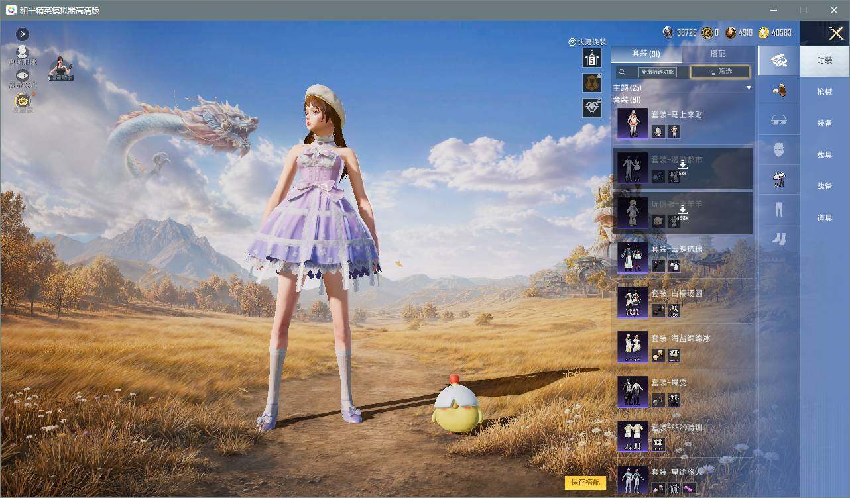
Task: Open the shoes category
Action: pyautogui.click(x=779, y=238)
